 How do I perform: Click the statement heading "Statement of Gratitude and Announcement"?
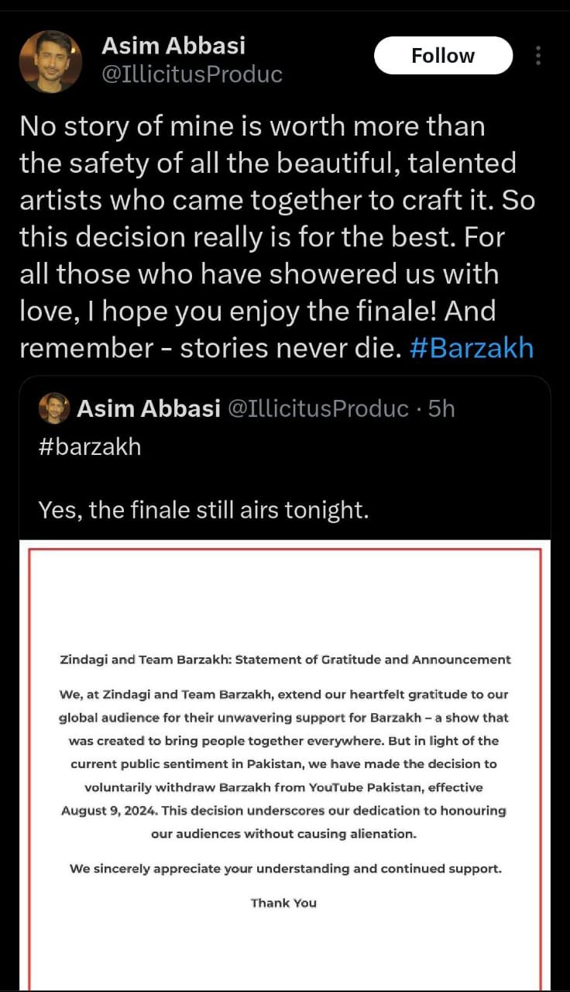(x=373, y=660)
